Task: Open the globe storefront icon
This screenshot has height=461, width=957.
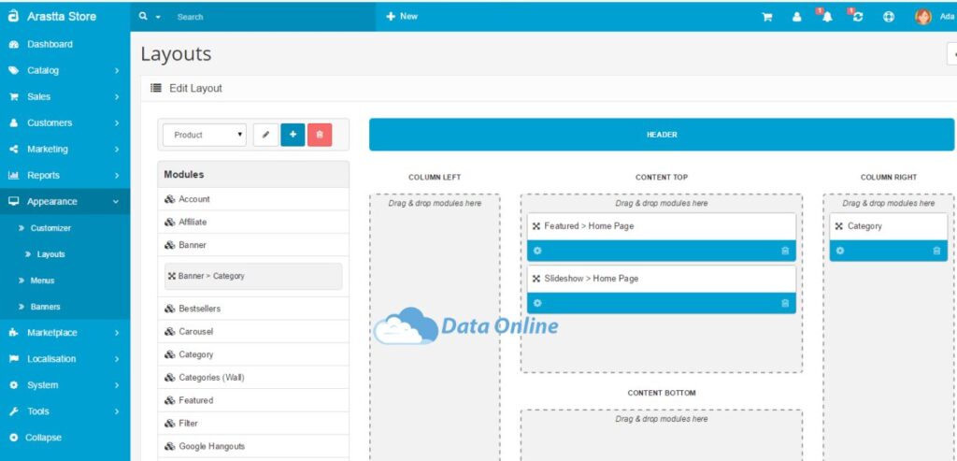Action: (889, 17)
